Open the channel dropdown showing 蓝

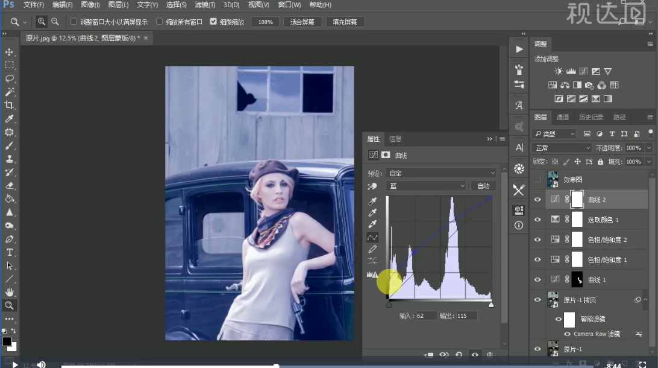tap(427, 186)
